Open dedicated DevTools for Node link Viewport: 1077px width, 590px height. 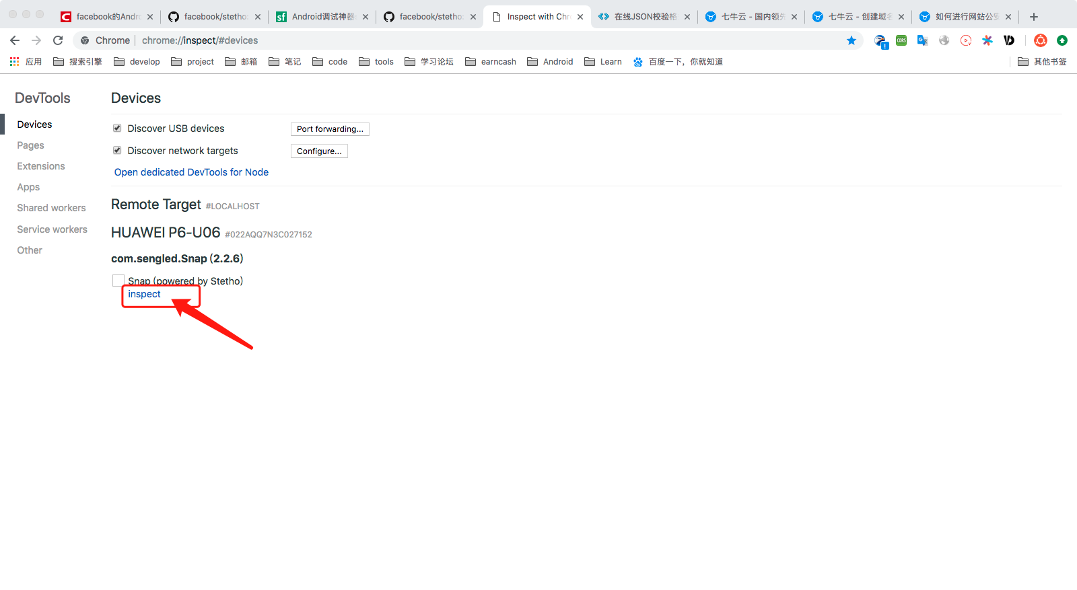point(191,172)
